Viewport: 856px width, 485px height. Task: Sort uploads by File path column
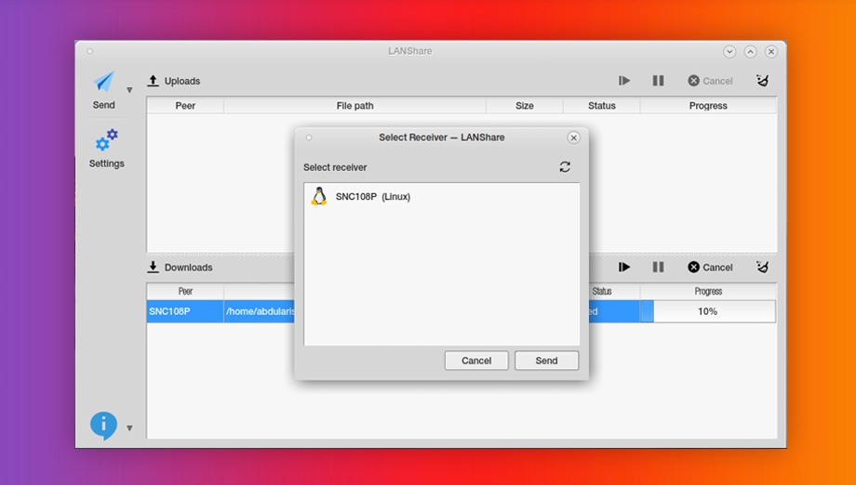pyautogui.click(x=354, y=106)
